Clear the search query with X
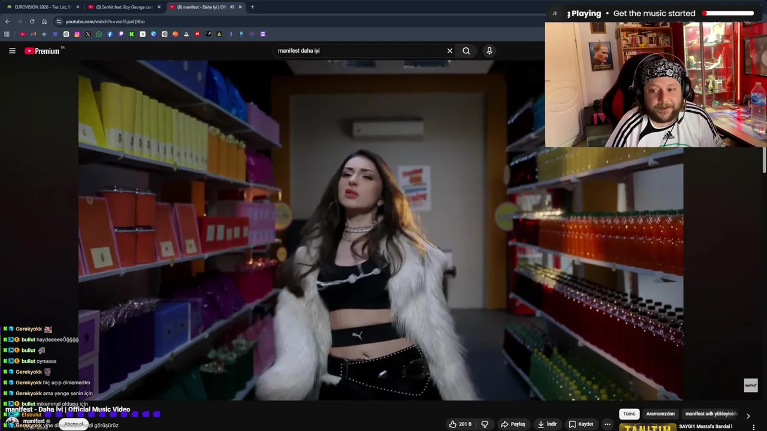767x431 pixels. (x=450, y=51)
